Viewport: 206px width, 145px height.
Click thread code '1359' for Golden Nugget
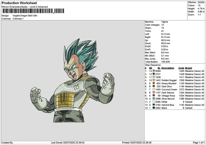[182, 80]
